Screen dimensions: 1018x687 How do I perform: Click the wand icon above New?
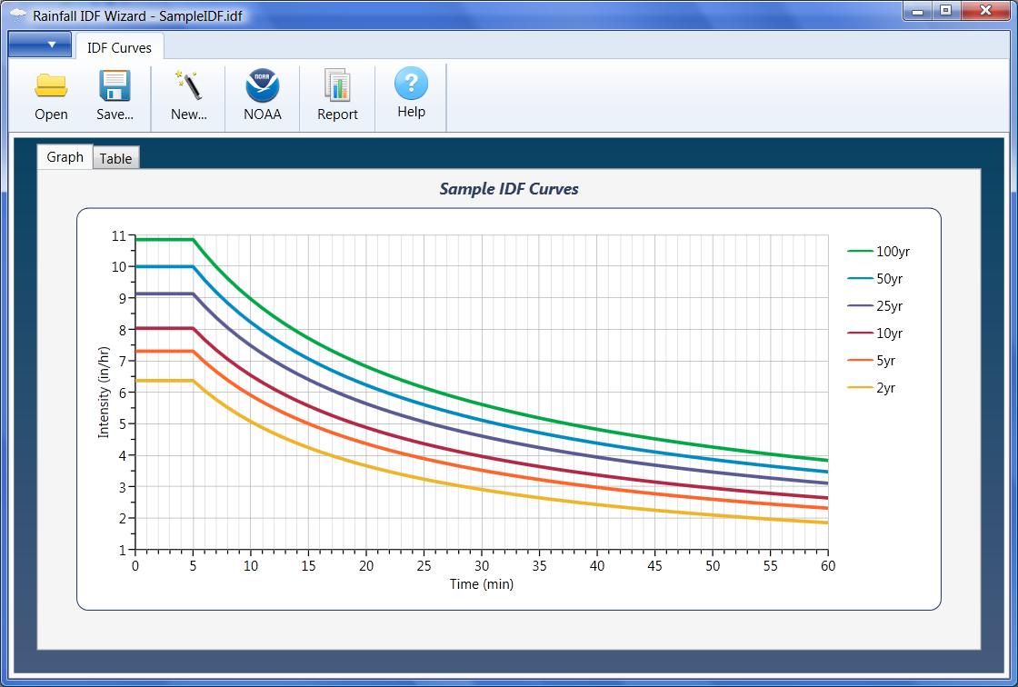pos(186,84)
